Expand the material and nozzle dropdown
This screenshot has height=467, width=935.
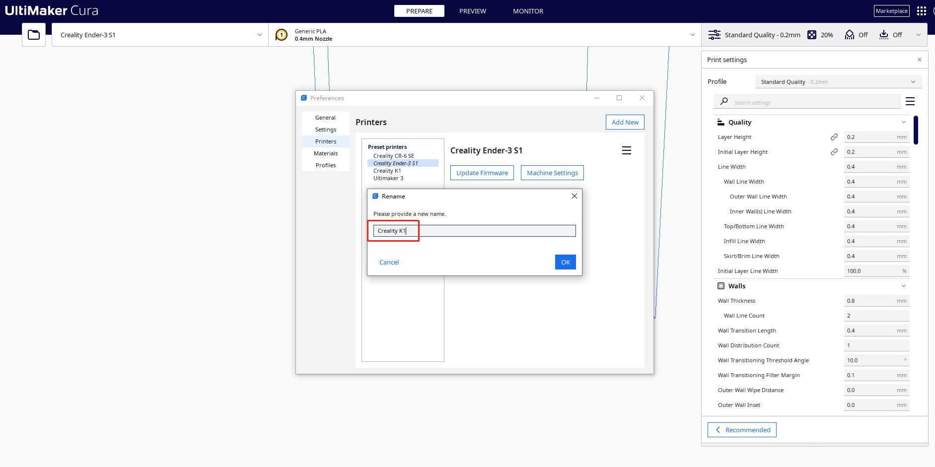(x=693, y=35)
